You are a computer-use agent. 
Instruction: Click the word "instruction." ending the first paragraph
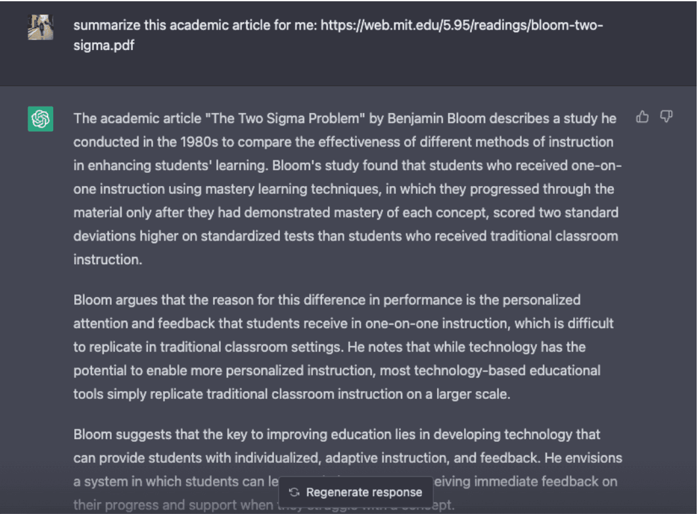click(x=108, y=260)
